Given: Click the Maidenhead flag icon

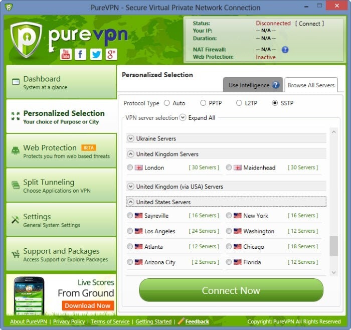Looking at the screenshot, I should tap(238, 168).
